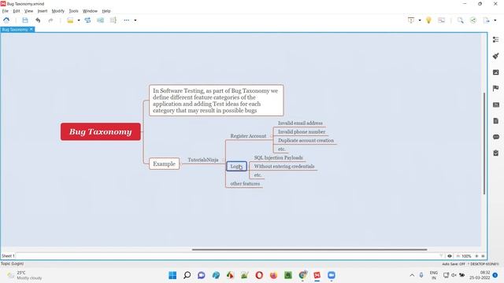Open the Modify menu

tap(58, 11)
